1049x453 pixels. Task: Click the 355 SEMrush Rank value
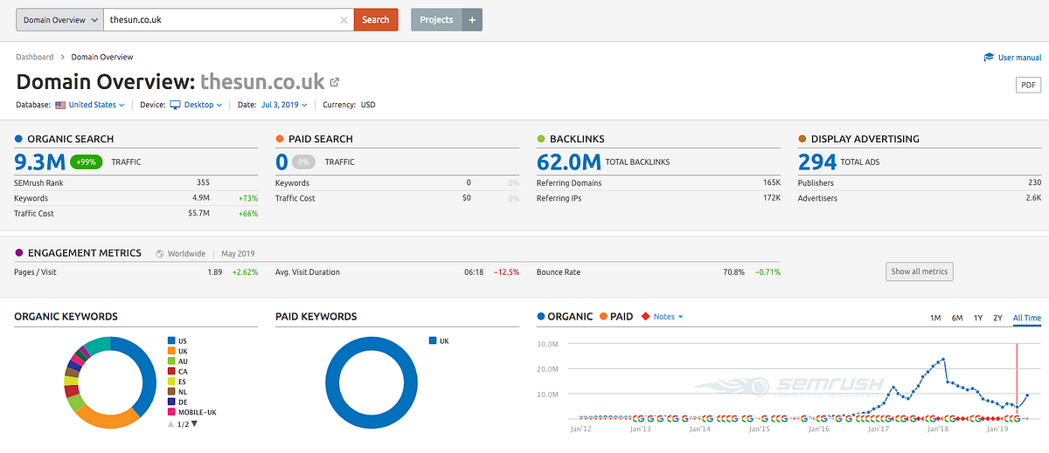(203, 182)
